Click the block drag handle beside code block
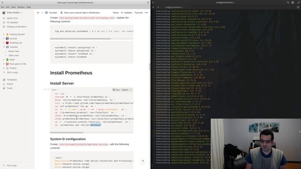 click(48, 90)
